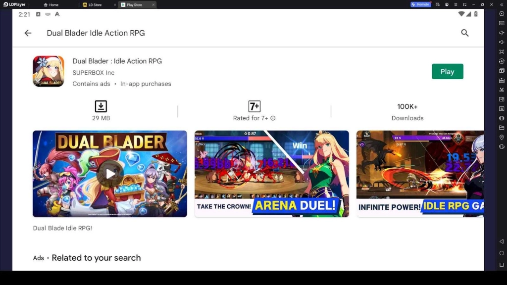
Task: Rotate the screen using the sidebar icon
Action: (502, 146)
